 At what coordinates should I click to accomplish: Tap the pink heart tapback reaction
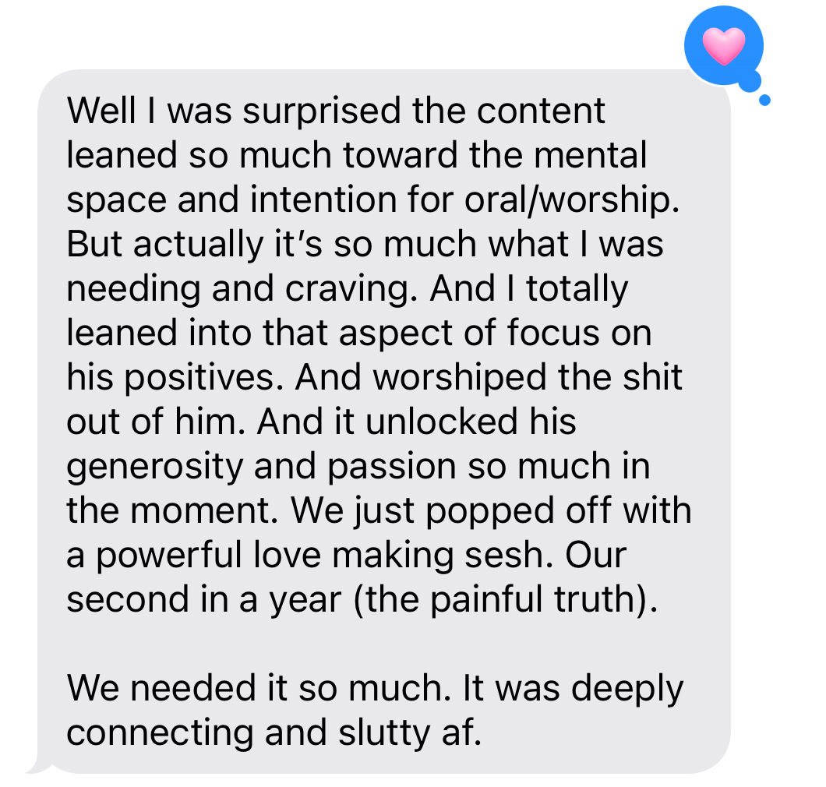tap(724, 46)
